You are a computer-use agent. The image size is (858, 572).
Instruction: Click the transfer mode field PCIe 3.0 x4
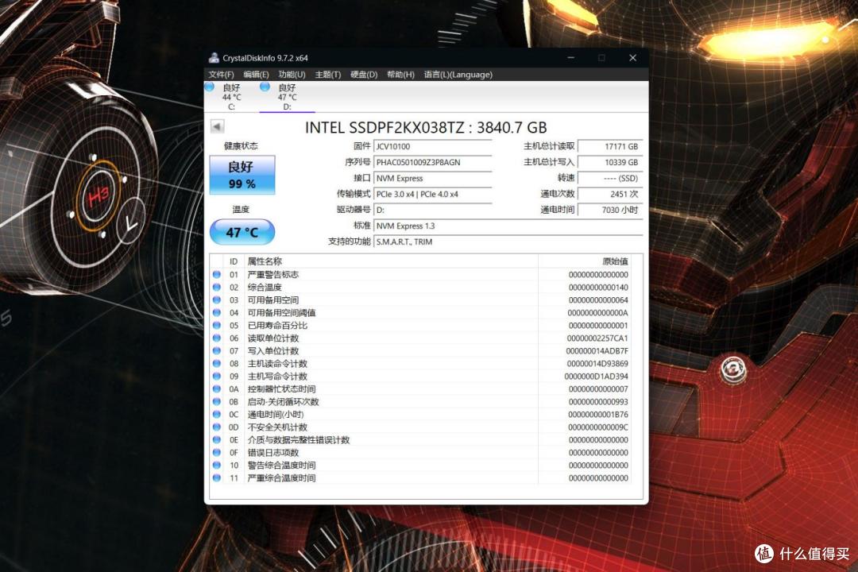tap(433, 194)
